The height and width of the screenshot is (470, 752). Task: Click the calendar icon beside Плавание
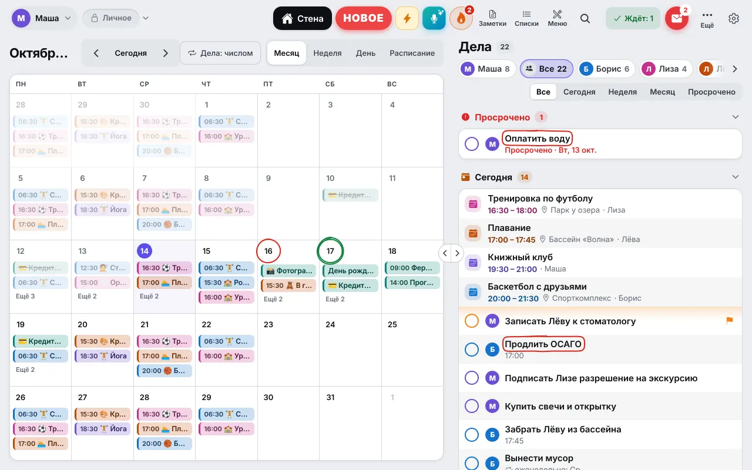pos(473,233)
